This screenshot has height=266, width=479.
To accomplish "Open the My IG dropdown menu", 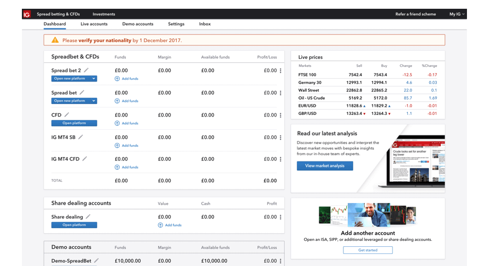I will (457, 14).
